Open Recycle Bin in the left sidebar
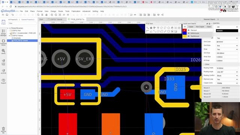The width and height of the screenshot is (240, 135). point(3,130)
